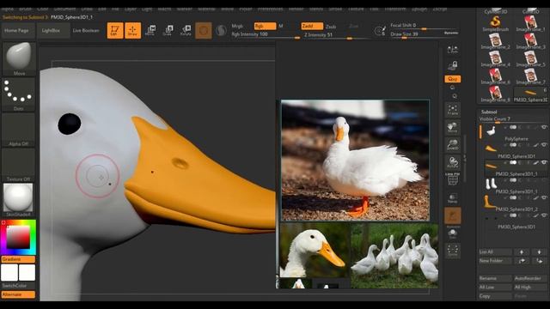This screenshot has height=309, width=550.
Task: Toggle Gradient color button
Action: 18,259
